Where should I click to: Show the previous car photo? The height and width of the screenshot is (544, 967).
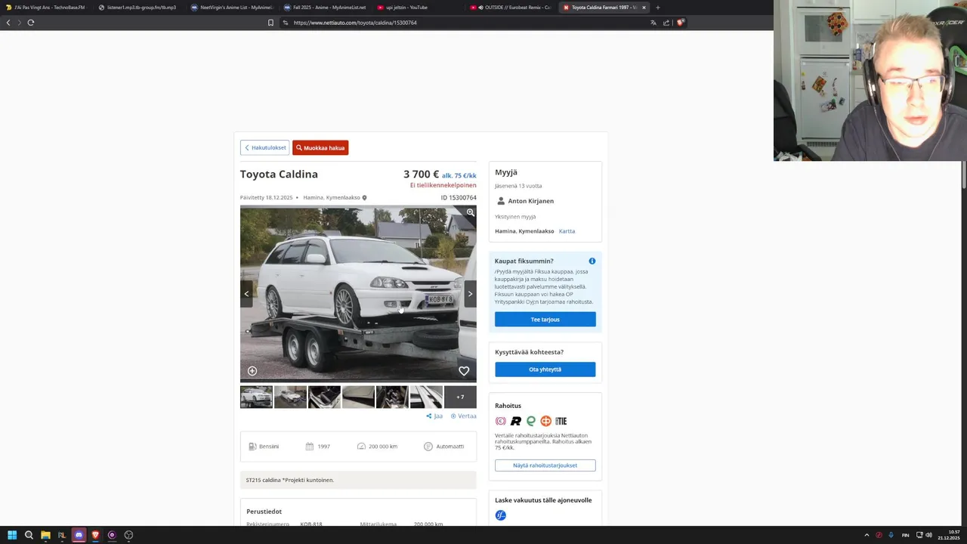(x=246, y=294)
